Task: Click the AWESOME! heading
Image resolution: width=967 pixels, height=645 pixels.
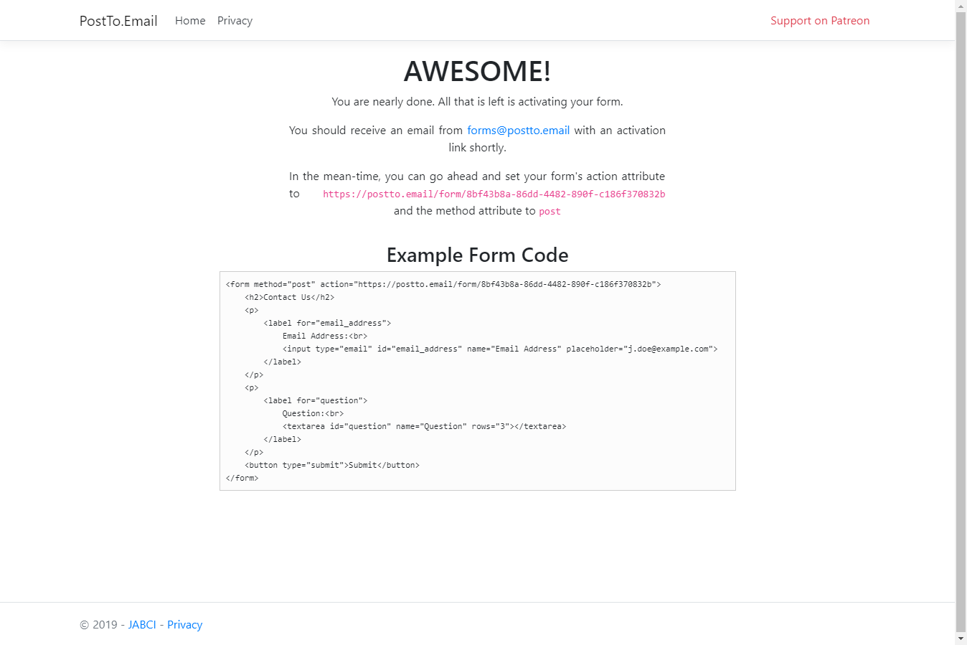Action: point(476,72)
